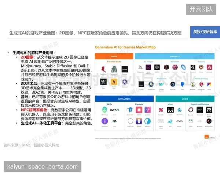Select the blue CHARACTERS category header
220x176 pixels.
[x=124, y=99]
